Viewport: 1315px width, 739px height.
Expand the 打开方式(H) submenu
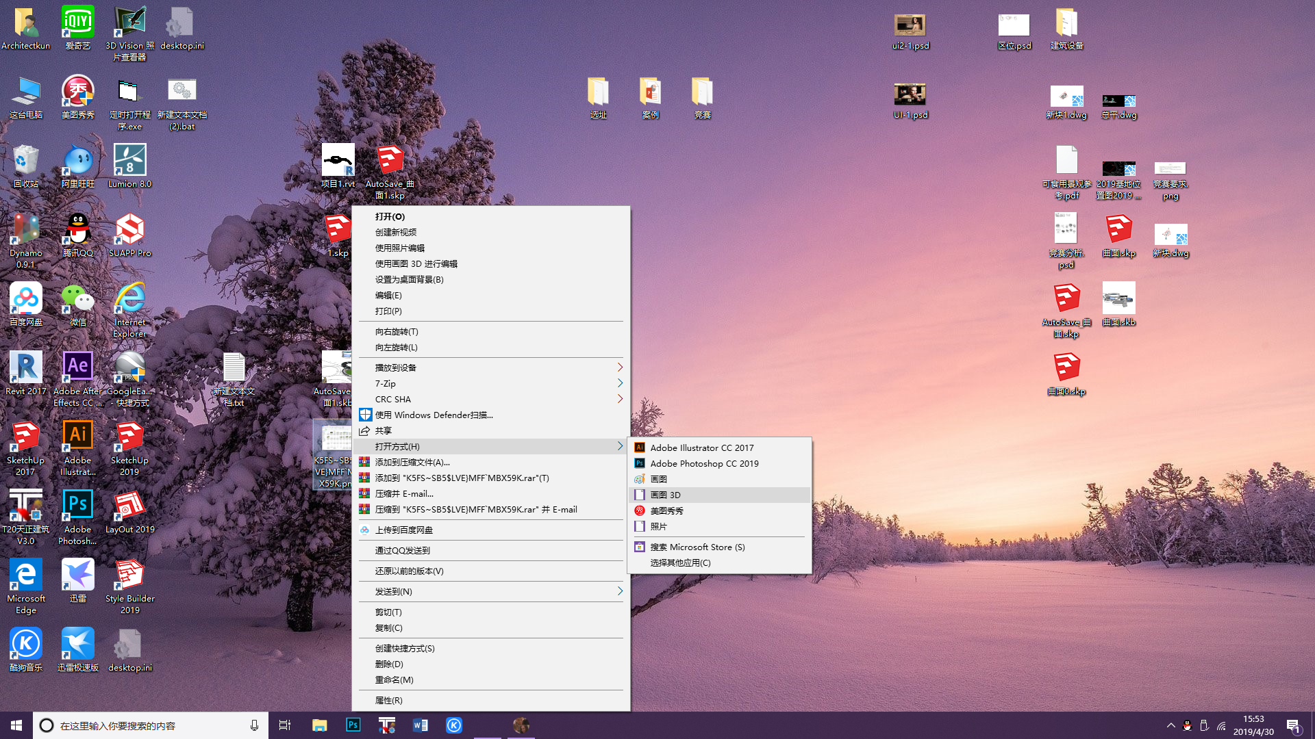pyautogui.click(x=490, y=446)
